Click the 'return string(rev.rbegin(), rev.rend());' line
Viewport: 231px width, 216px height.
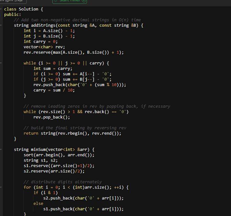coord(72,133)
